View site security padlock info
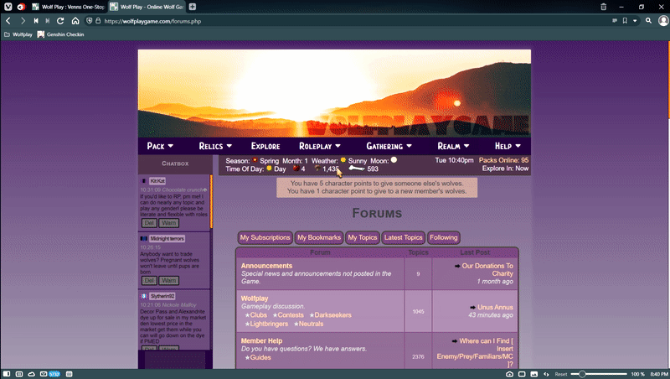Image resolution: width=670 pixels, height=379 pixels. (98, 20)
